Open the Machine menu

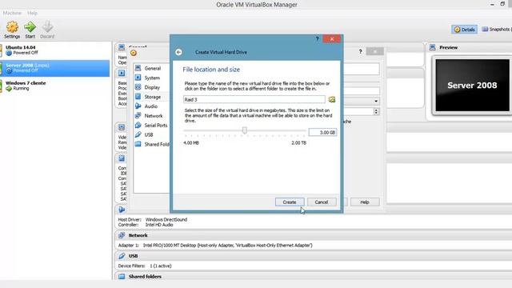[x=12, y=13]
